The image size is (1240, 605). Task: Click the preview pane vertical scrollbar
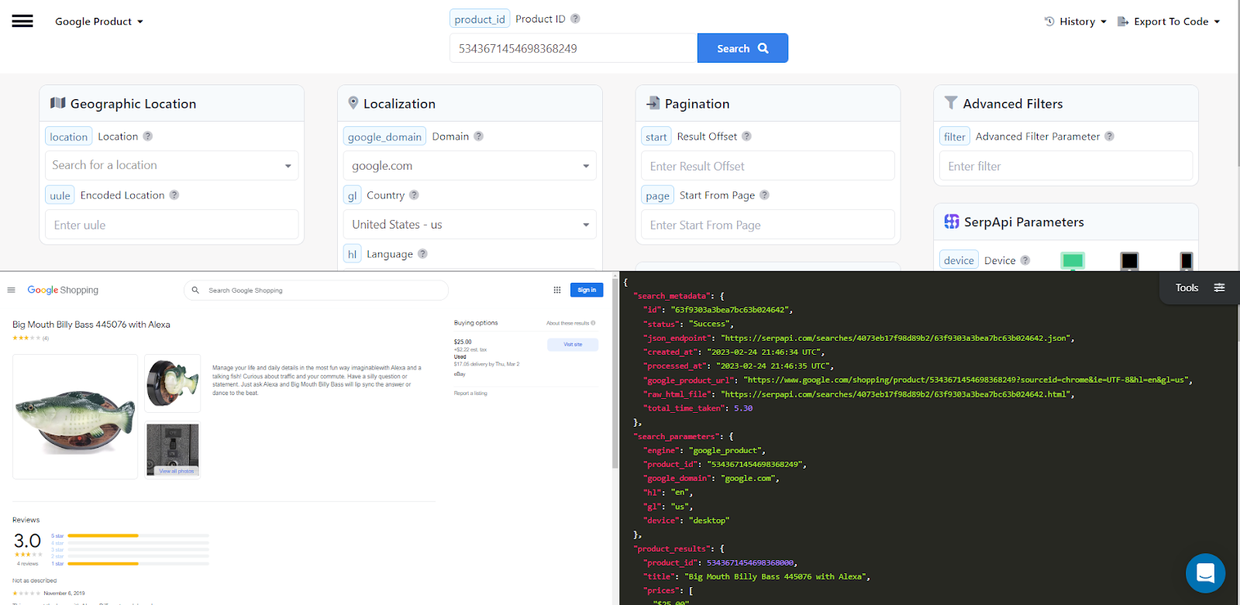click(615, 372)
